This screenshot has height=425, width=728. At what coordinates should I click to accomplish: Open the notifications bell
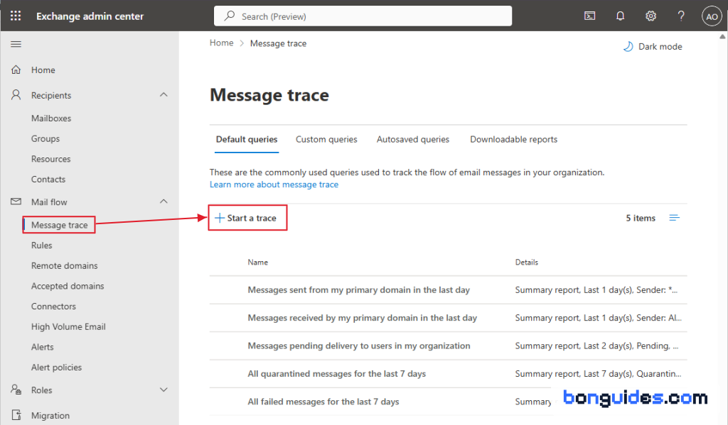click(620, 16)
